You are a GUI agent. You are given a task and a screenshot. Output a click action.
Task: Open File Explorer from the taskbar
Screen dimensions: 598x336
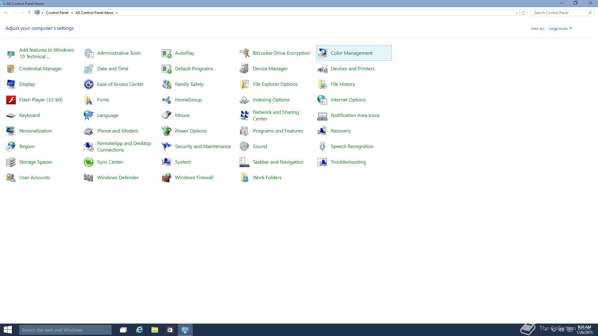[x=154, y=330]
